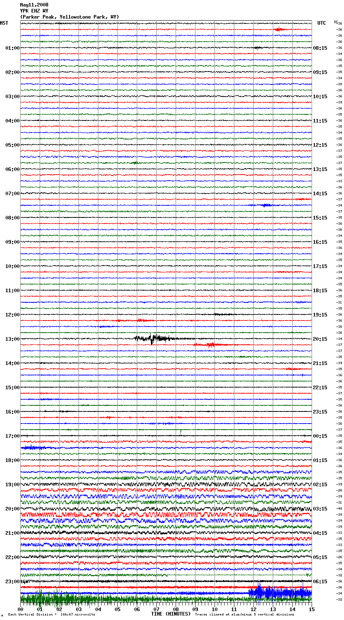Select the 01:00 MST time label

pyautogui.click(x=13, y=48)
